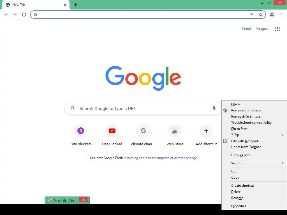The image size is (287, 215).
Task: Go back using the browser back arrow
Action: point(6,15)
